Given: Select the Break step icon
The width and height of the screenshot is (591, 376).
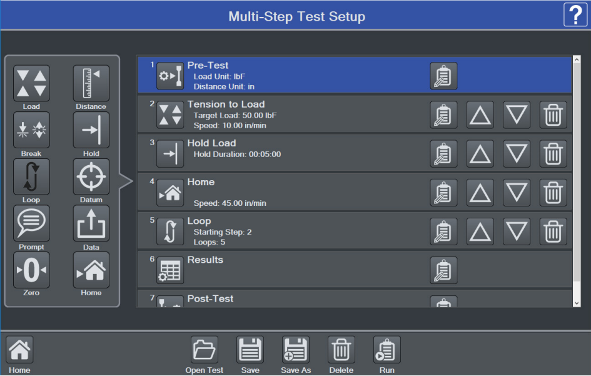Looking at the screenshot, I should point(31,130).
